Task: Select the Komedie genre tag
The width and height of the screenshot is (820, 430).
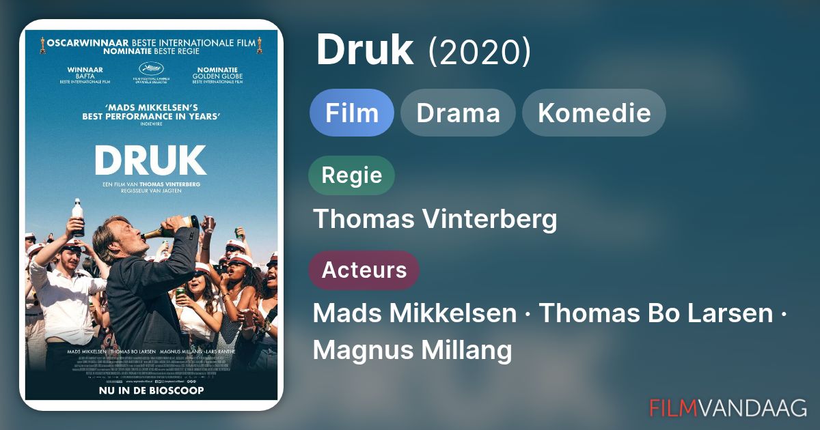Action: 594,113
